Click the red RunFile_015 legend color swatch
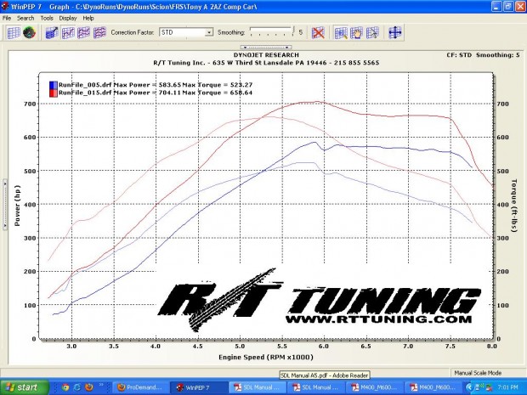The height and width of the screenshot is (395, 527). pos(52,92)
